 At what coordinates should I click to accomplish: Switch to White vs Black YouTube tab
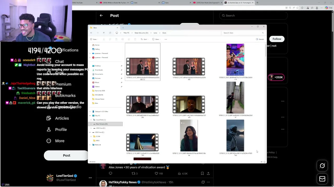coord(114,3)
